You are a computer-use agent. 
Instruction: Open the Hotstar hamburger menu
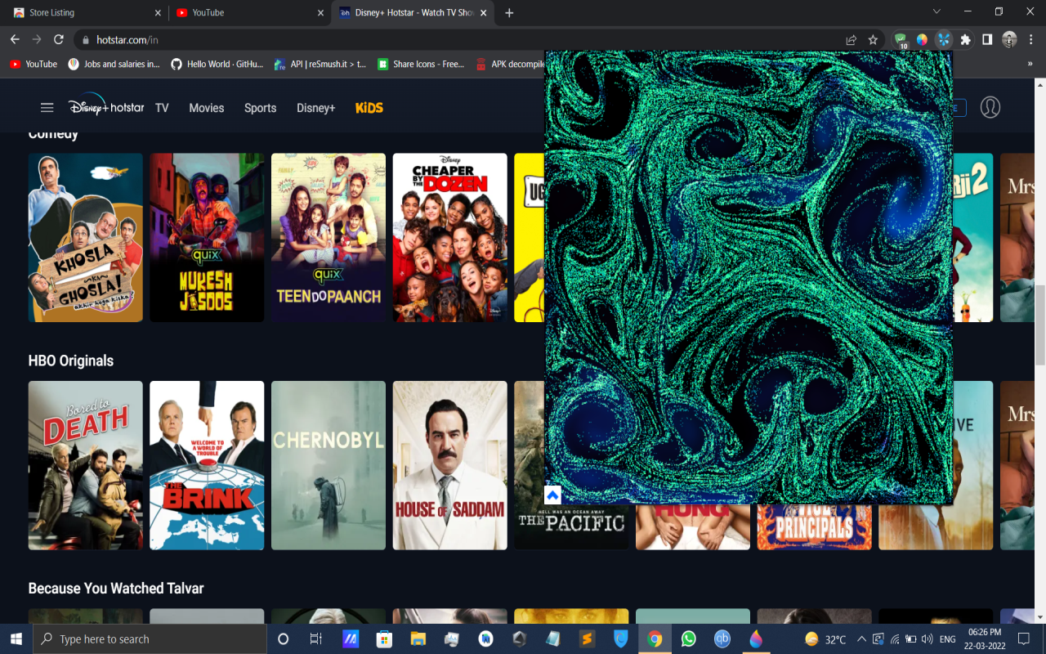[x=47, y=108]
